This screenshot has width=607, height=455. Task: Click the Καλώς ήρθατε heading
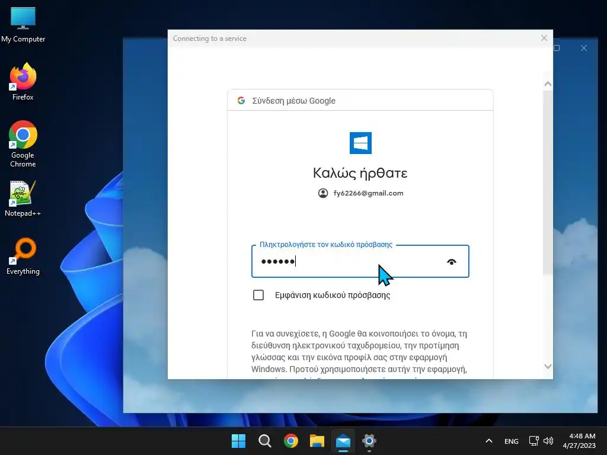click(x=360, y=173)
